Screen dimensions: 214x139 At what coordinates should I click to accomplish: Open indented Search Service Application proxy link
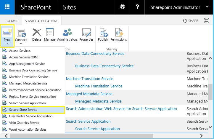pos(97,129)
